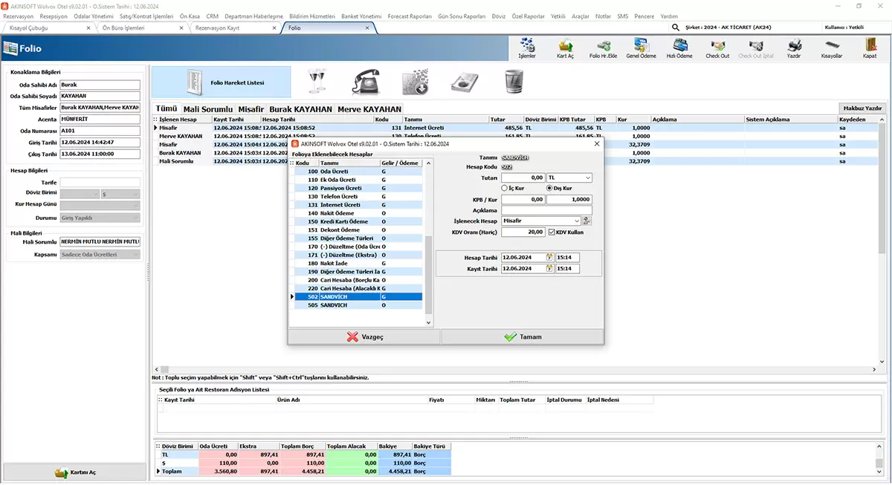Expand the İşlenecek Hesap dropdown
The height and width of the screenshot is (485, 892).
click(x=577, y=221)
